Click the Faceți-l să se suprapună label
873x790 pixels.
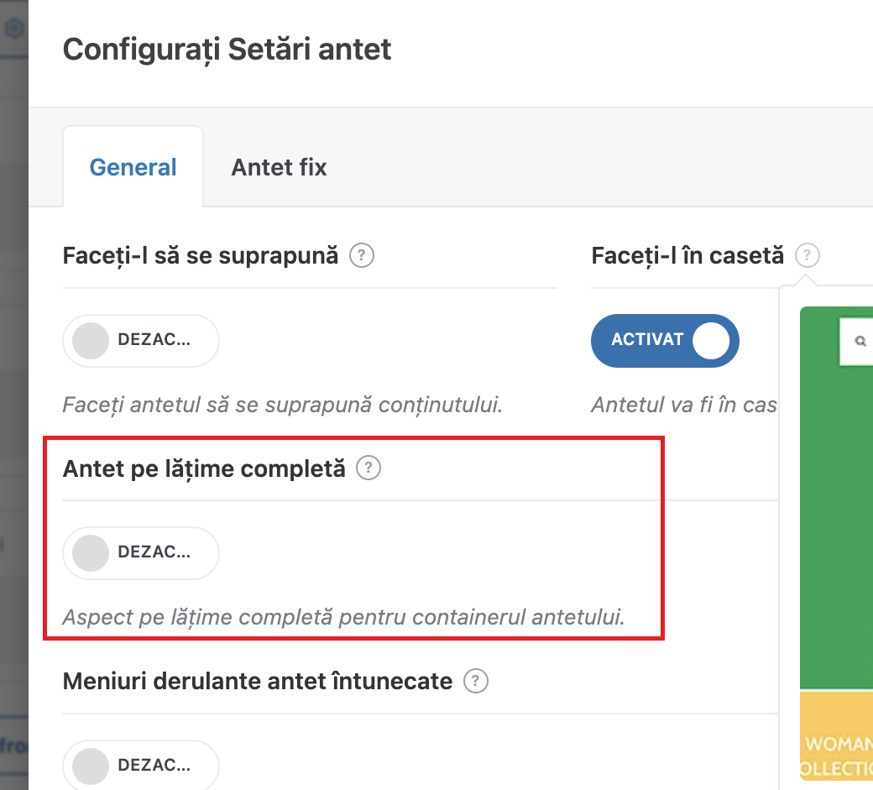tap(201, 255)
